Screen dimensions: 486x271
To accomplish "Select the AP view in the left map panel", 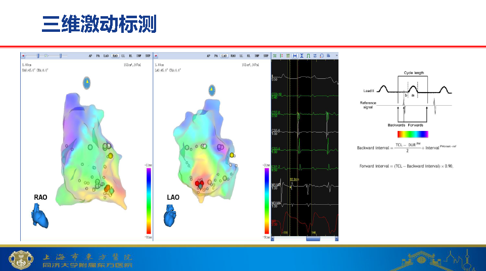I will coord(90,55).
